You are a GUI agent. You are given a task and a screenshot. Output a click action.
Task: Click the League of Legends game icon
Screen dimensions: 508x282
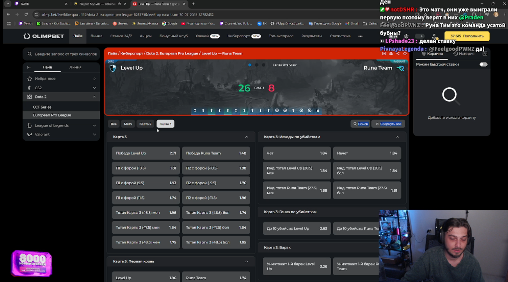(x=30, y=125)
